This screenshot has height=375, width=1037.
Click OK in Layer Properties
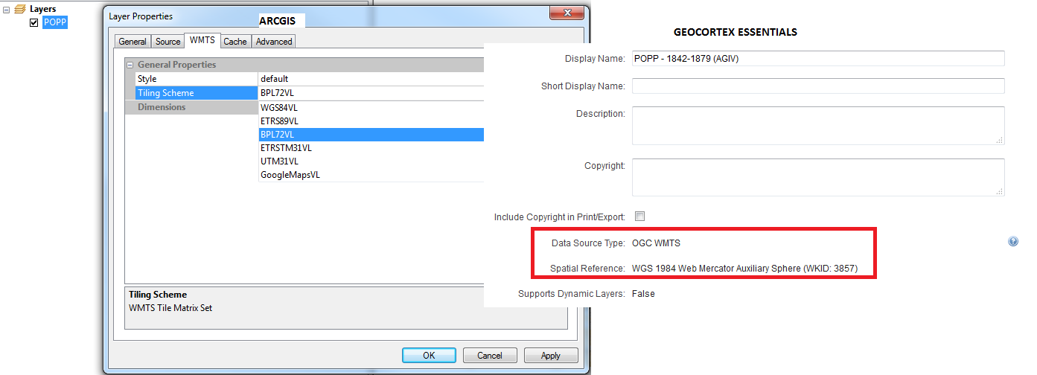point(429,356)
